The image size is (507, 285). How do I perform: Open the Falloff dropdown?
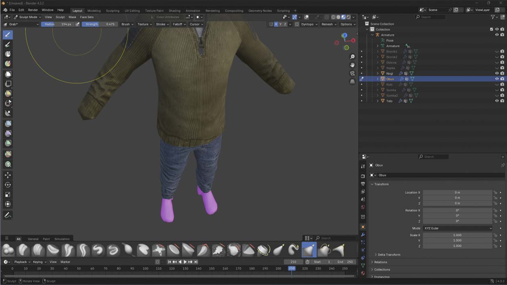coord(179,24)
